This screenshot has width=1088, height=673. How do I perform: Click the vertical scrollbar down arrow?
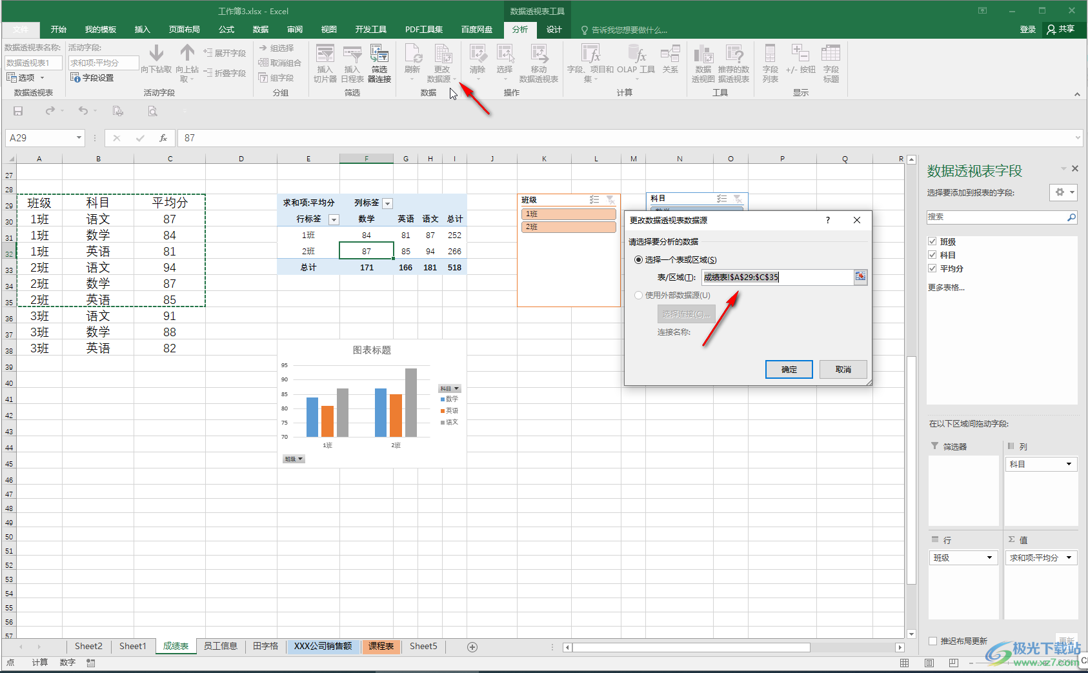[x=911, y=634]
